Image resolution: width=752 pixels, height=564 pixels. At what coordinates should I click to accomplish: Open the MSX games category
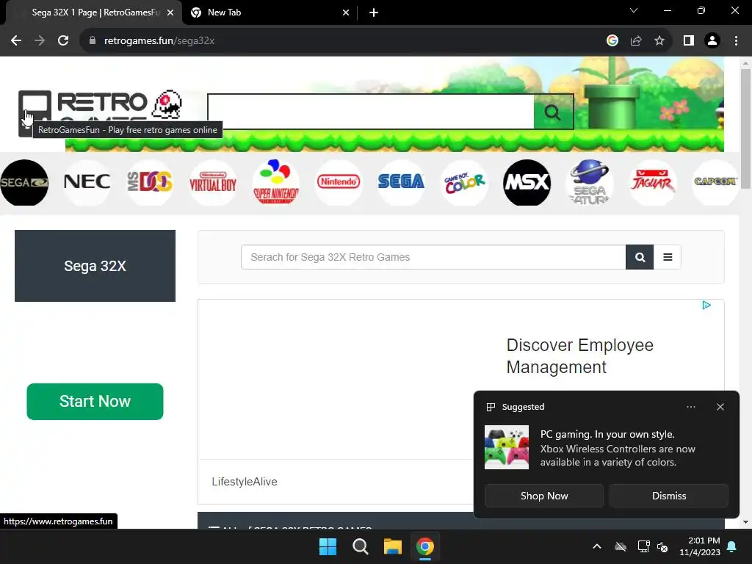(527, 183)
